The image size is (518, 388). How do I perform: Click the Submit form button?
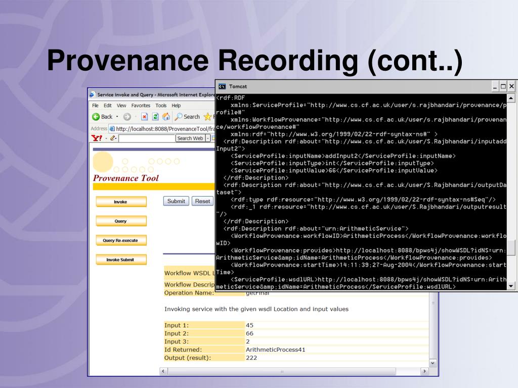[x=176, y=201]
